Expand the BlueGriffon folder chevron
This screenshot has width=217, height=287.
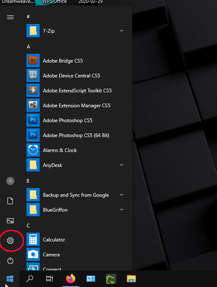point(122,210)
